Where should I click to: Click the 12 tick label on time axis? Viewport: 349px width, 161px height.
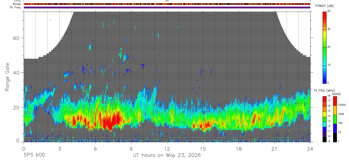click(167, 149)
